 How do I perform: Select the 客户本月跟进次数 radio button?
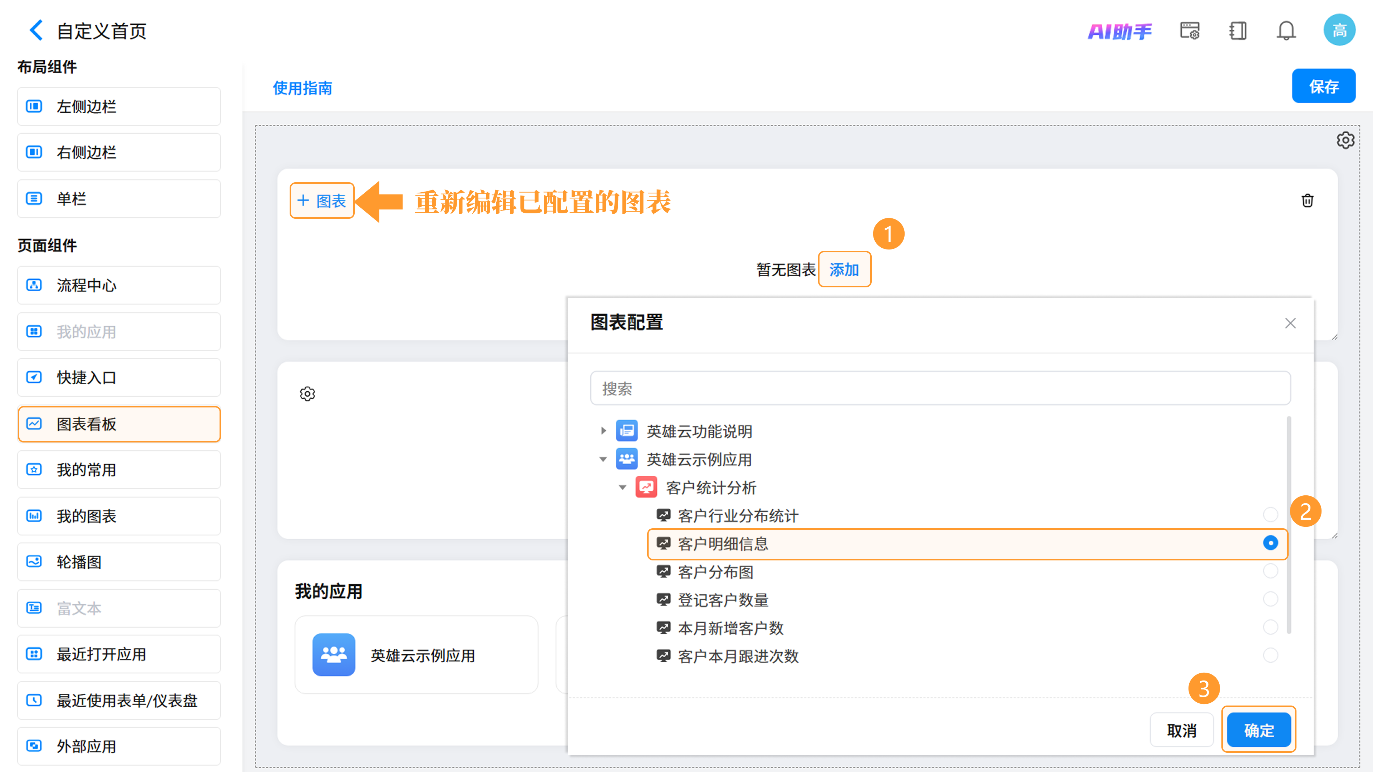1270,655
